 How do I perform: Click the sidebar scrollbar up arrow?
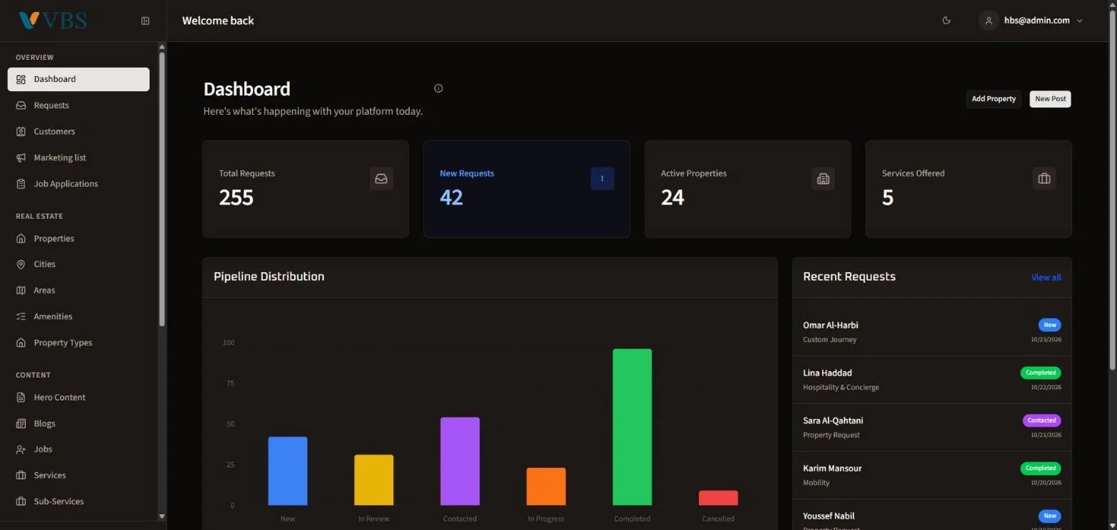click(162, 47)
